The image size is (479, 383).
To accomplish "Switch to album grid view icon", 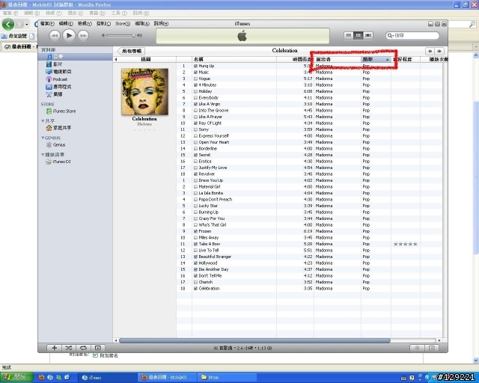I will point(358,35).
